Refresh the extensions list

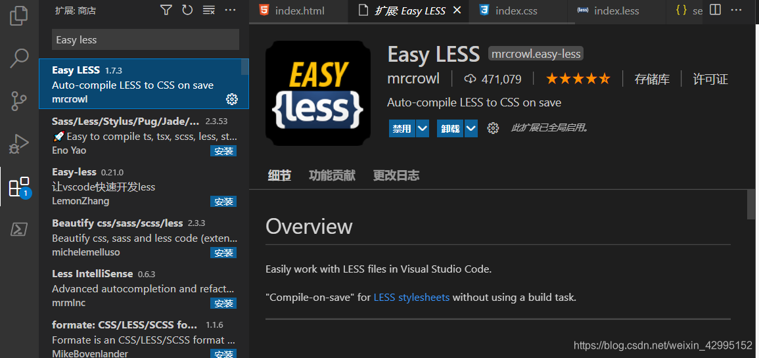click(187, 10)
